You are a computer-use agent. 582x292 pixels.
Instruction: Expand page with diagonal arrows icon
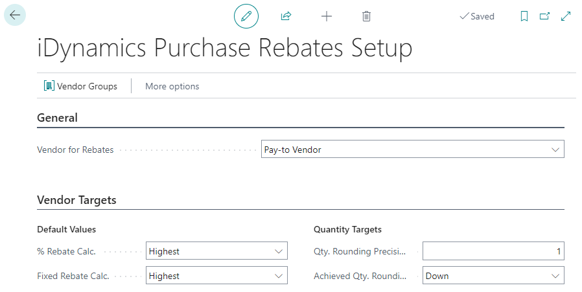pyautogui.click(x=566, y=16)
